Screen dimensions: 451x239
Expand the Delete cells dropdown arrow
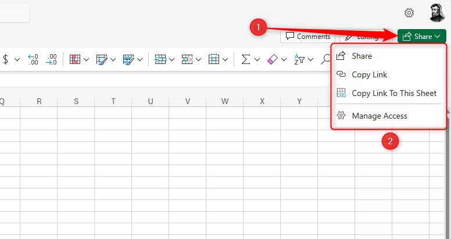point(198,60)
